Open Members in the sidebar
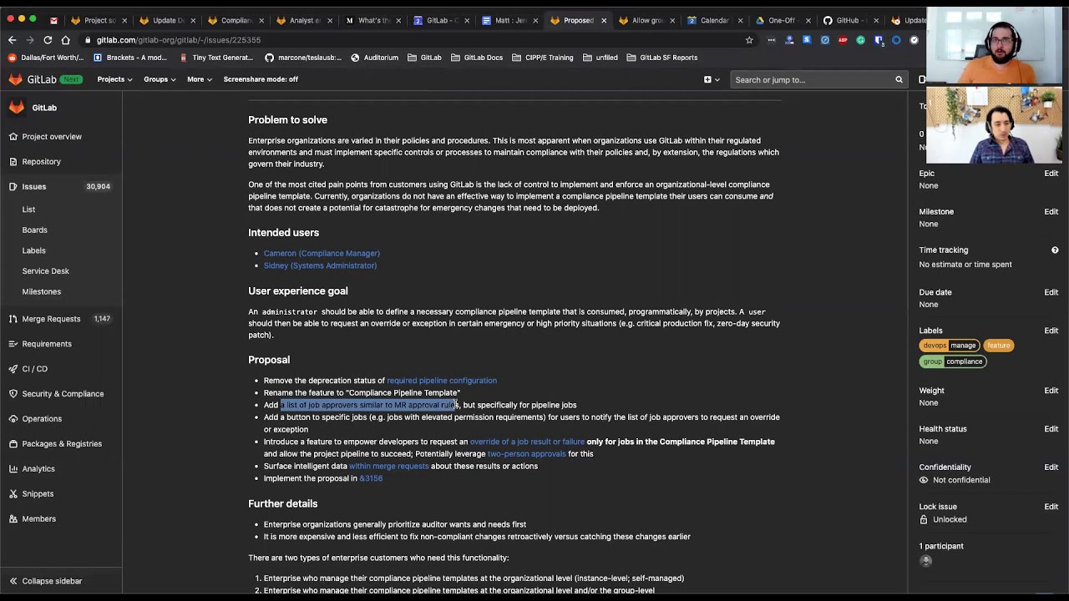This screenshot has height=601, width=1069. click(39, 519)
